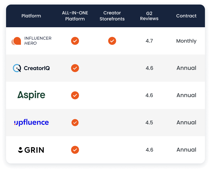The height and width of the screenshot is (171, 211).
Task: Click Influencer Hero's Creator Storefronts checkmark
Action: pos(112,41)
